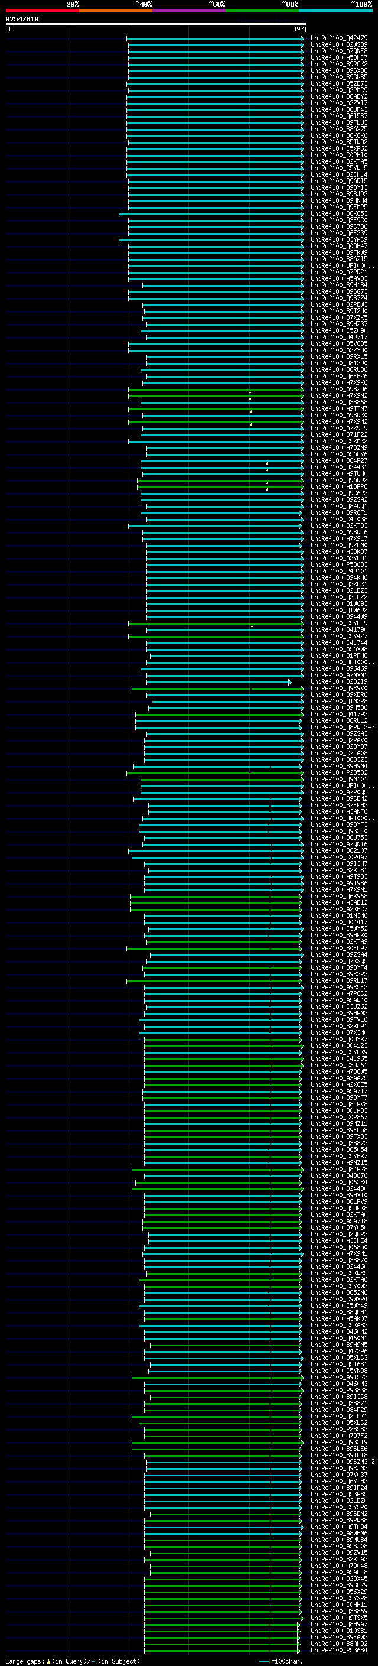Open the UniRef100_A5BHC7 entry
The height and width of the screenshot is (1666, 378).
339,57
